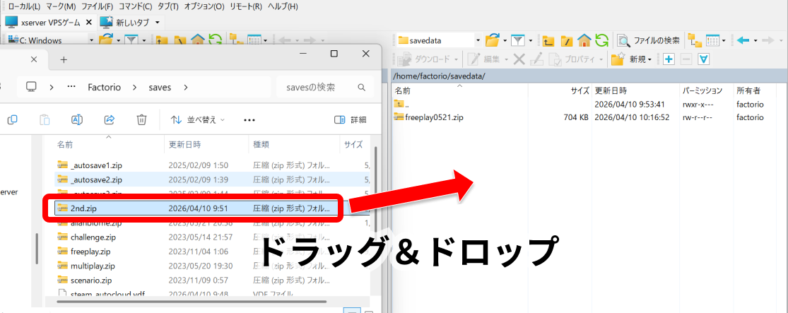Click the ファイルの検索 find files button

[x=649, y=41]
